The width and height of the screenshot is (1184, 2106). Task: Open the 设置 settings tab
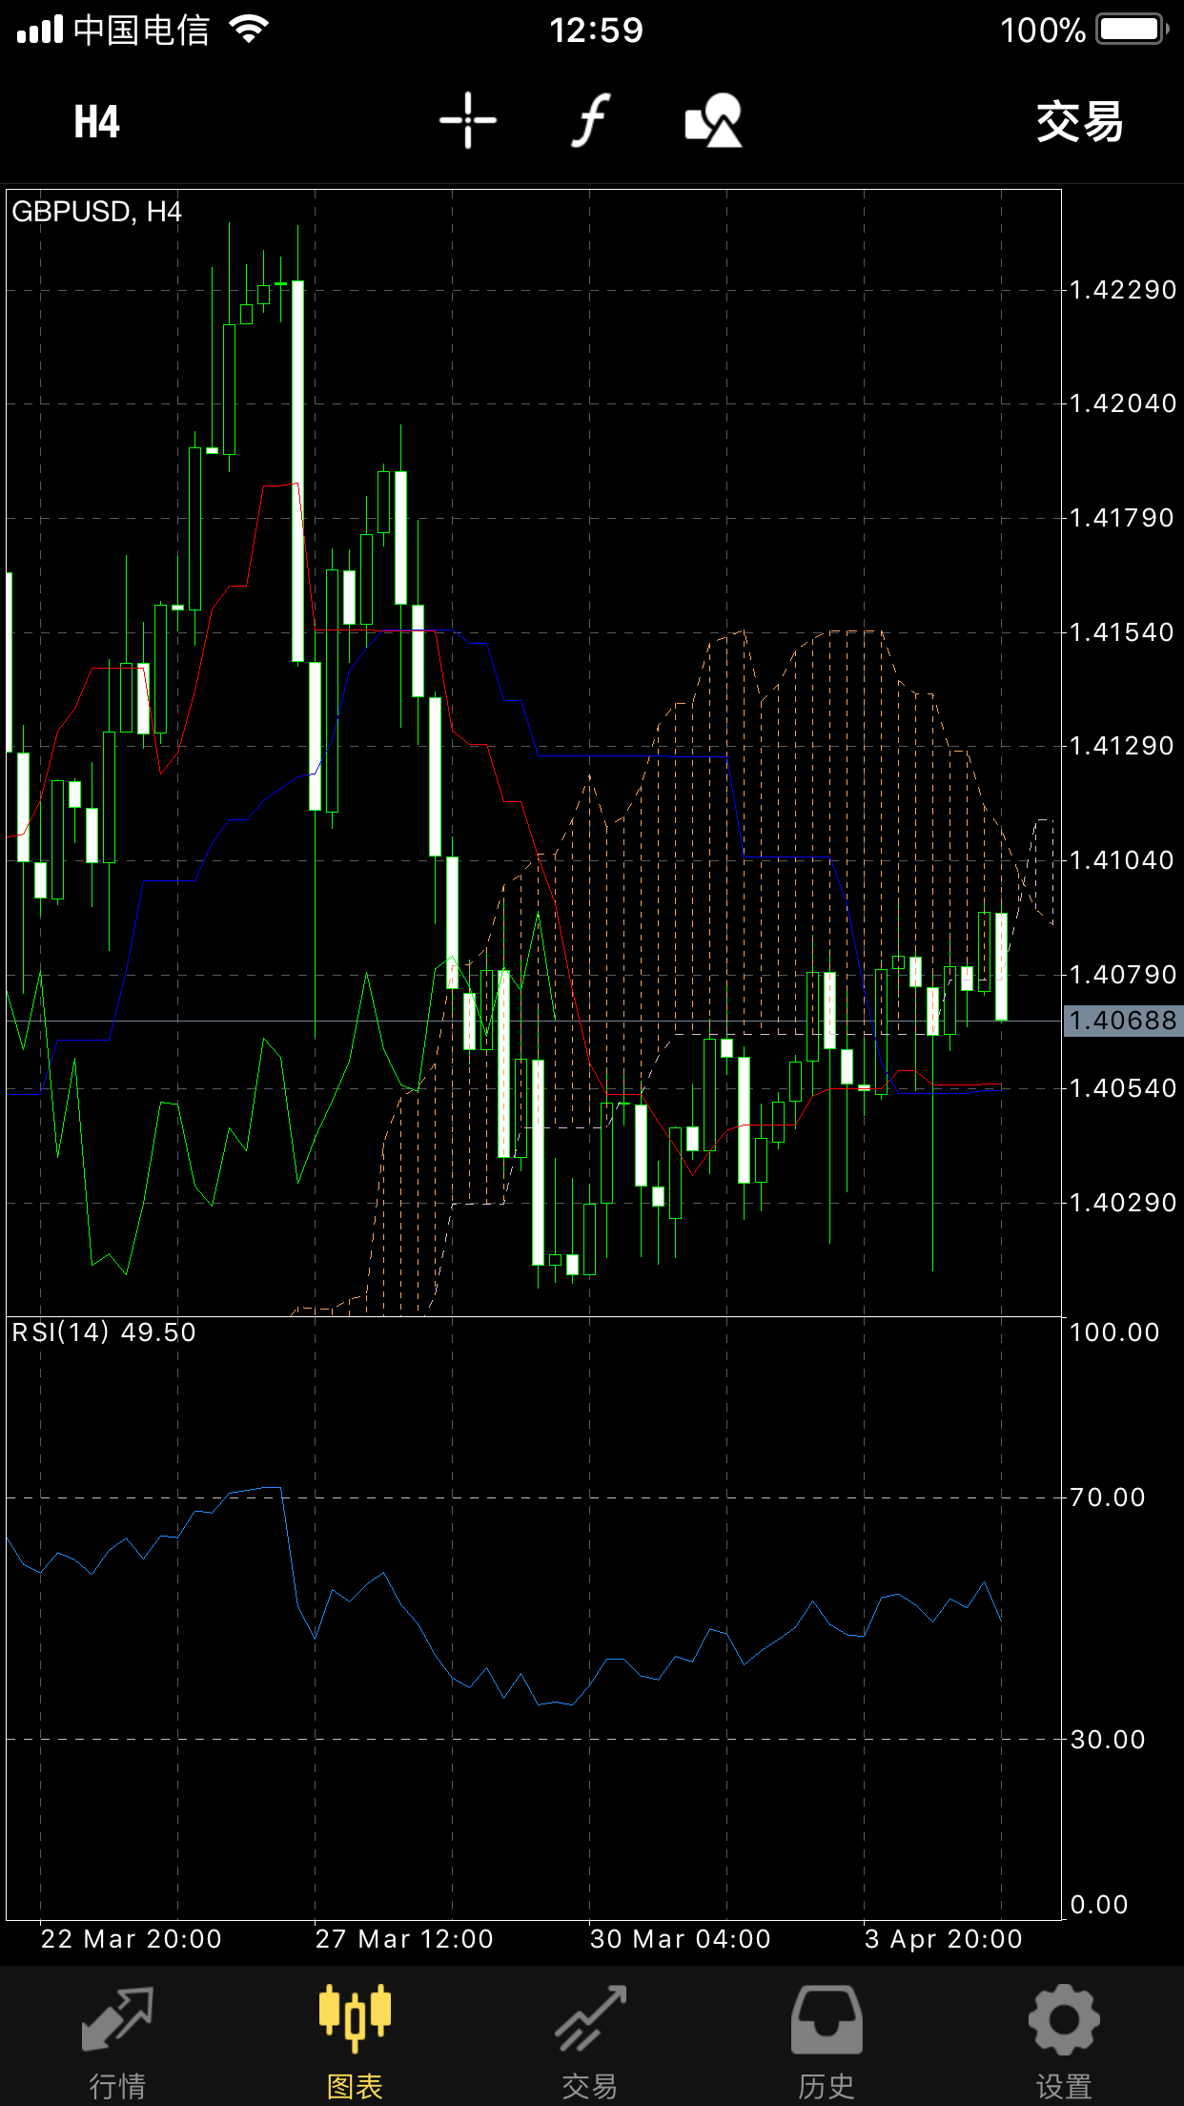[x=1064, y=2044]
